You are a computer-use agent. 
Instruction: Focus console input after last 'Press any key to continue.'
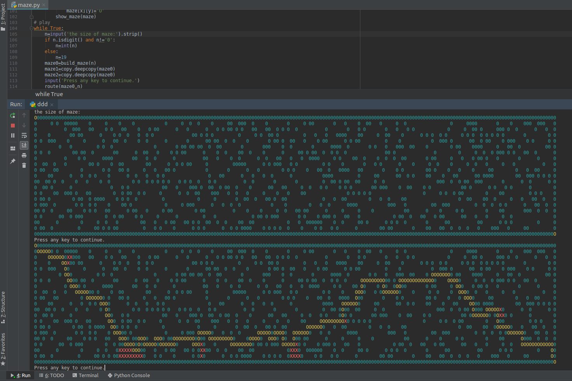(x=105, y=368)
